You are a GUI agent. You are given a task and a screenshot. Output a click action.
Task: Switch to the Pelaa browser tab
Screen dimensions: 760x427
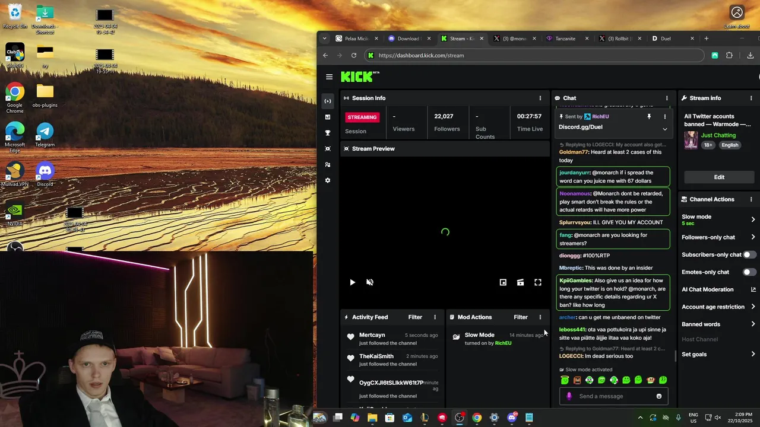356,39
